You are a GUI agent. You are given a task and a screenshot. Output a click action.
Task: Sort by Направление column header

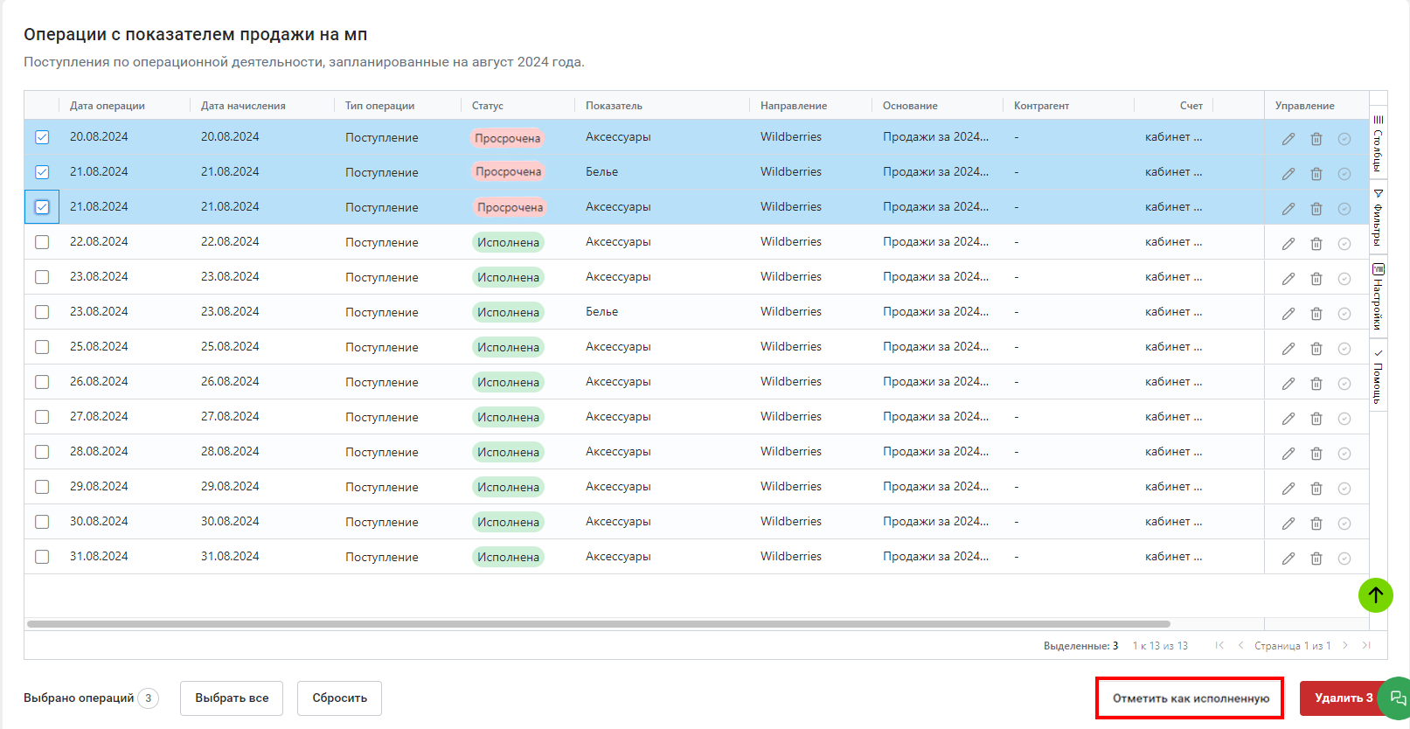(794, 106)
